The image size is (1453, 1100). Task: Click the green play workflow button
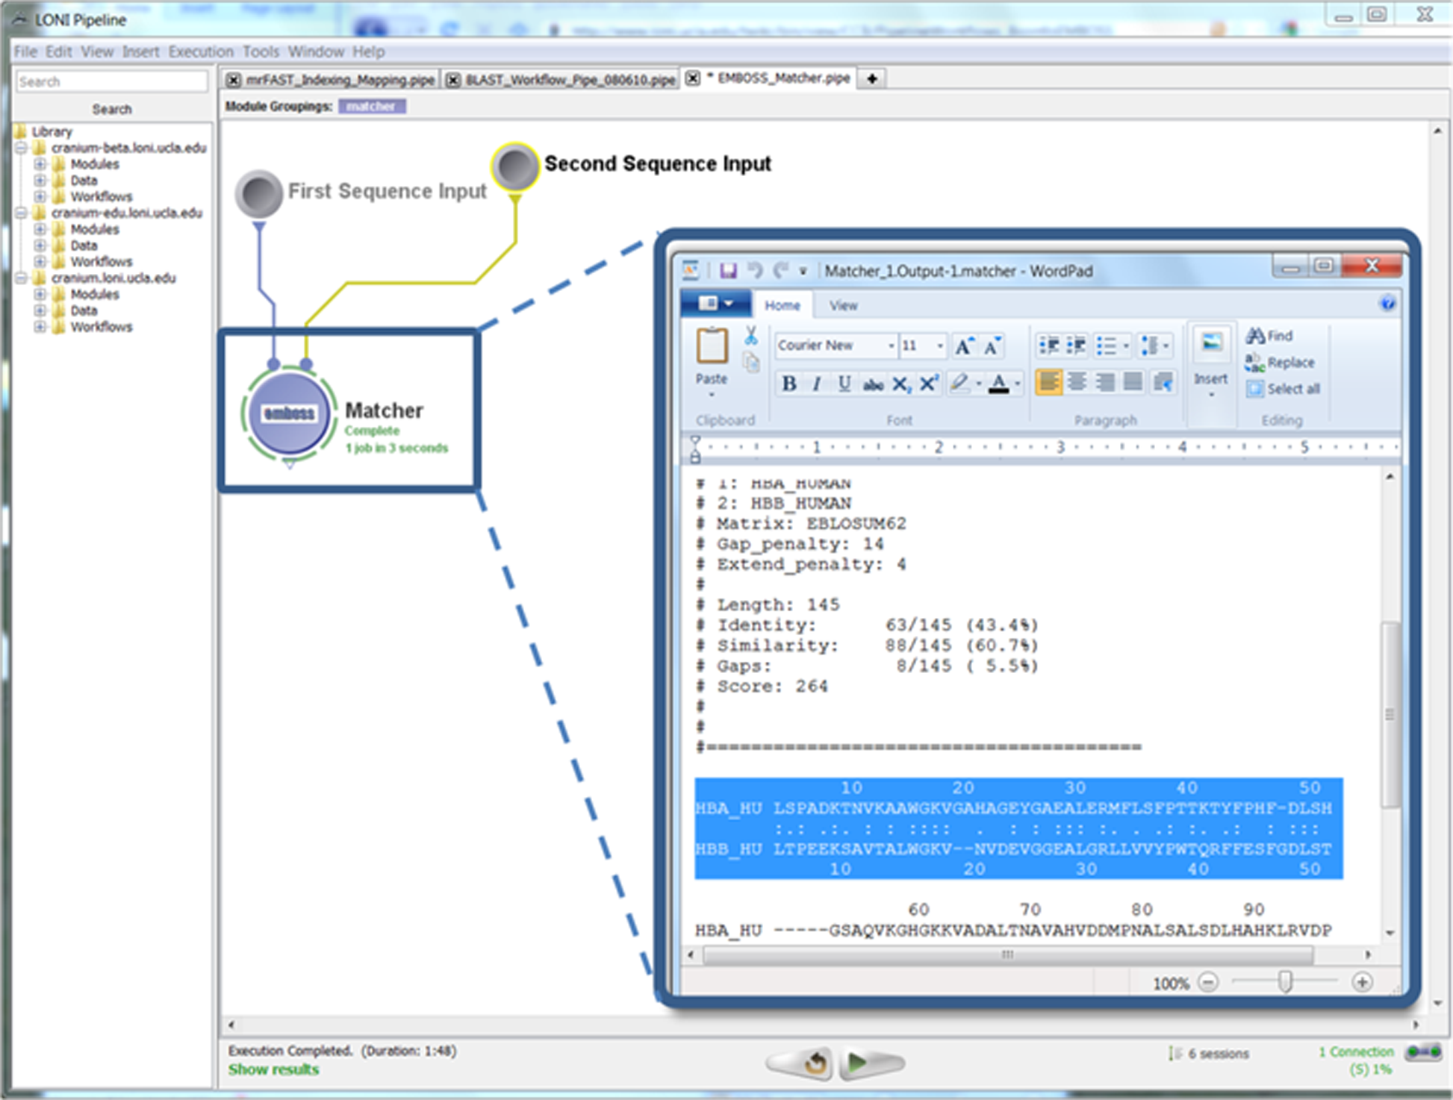coord(870,1062)
